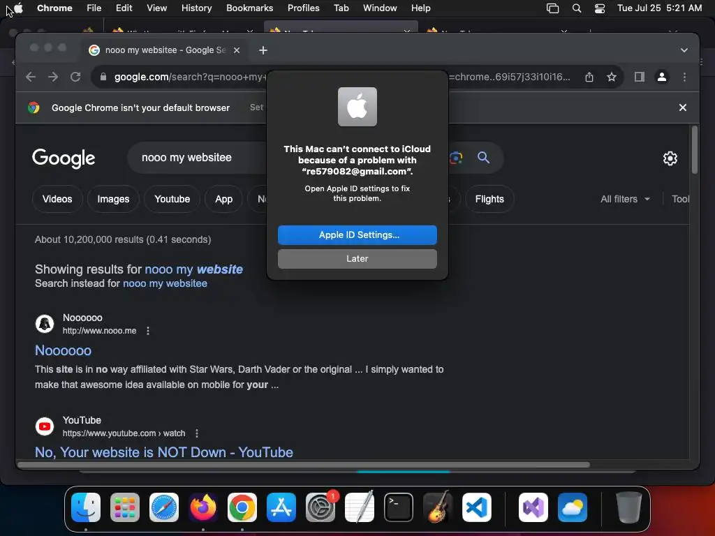The image size is (715, 536).
Task: Open a new Chrome tab
Action: (x=263, y=50)
